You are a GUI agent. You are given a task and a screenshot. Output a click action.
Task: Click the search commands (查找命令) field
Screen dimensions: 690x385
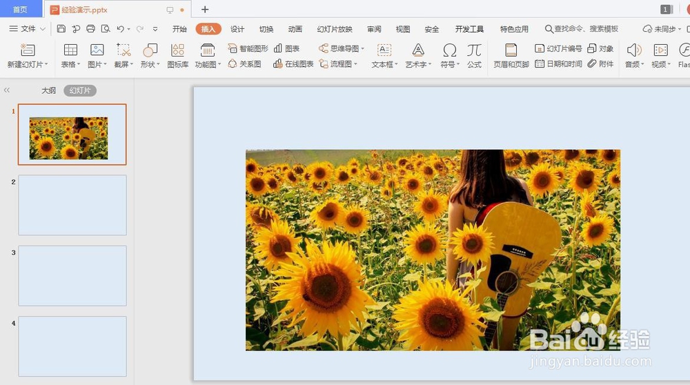[581, 28]
